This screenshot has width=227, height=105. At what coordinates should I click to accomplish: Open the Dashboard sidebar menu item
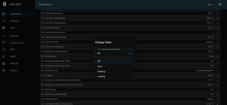(18, 14)
